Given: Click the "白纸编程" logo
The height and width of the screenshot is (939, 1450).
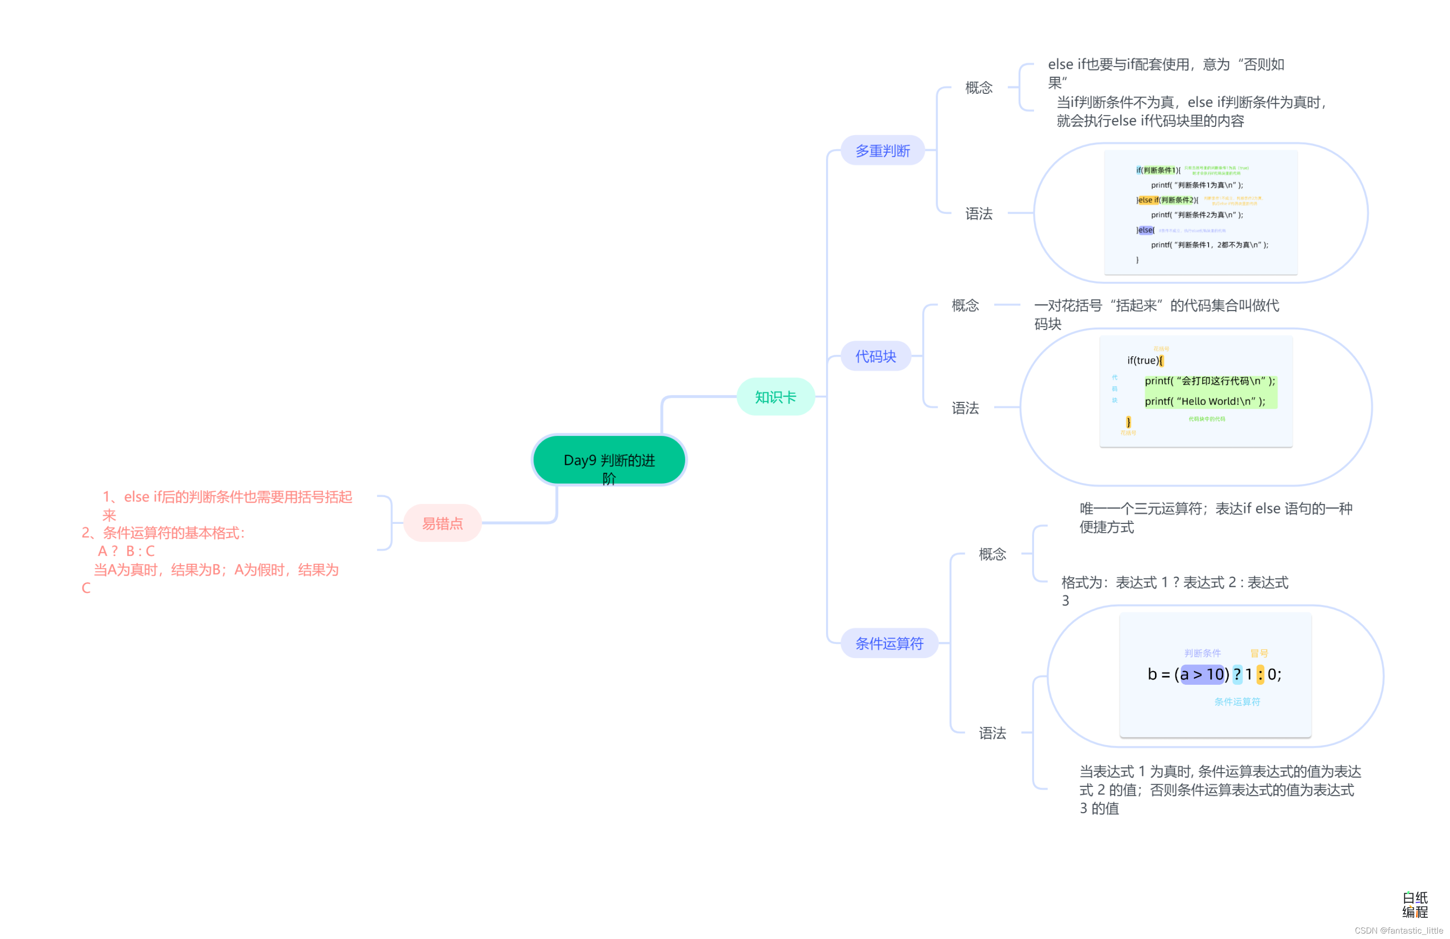Looking at the screenshot, I should pos(1415,904).
